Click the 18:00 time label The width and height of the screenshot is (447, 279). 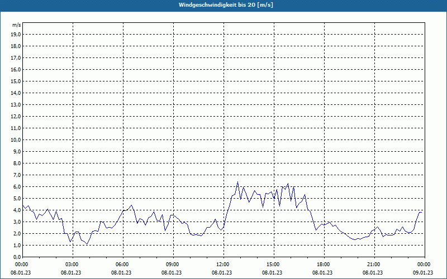324,264
